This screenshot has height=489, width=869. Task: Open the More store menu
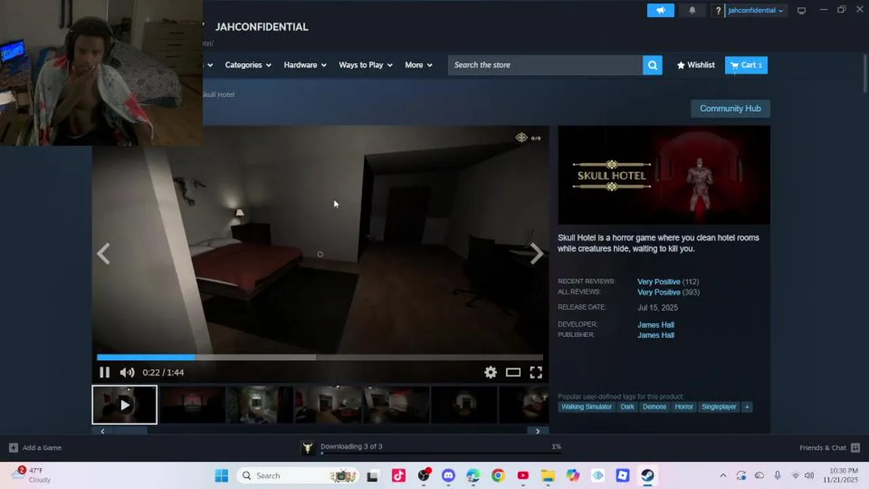pos(418,65)
